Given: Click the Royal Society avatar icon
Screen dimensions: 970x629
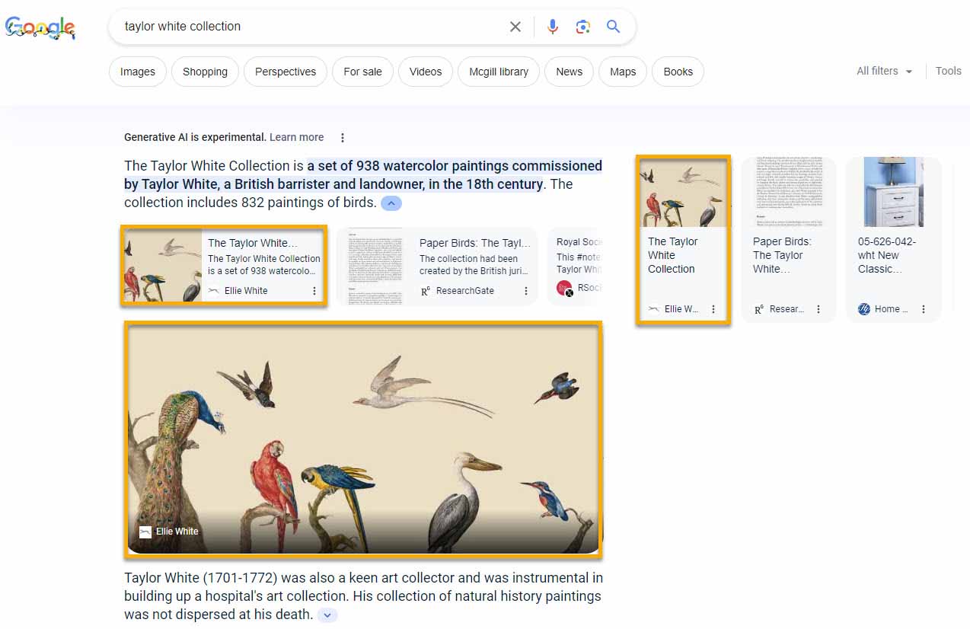Looking at the screenshot, I should click(x=564, y=289).
